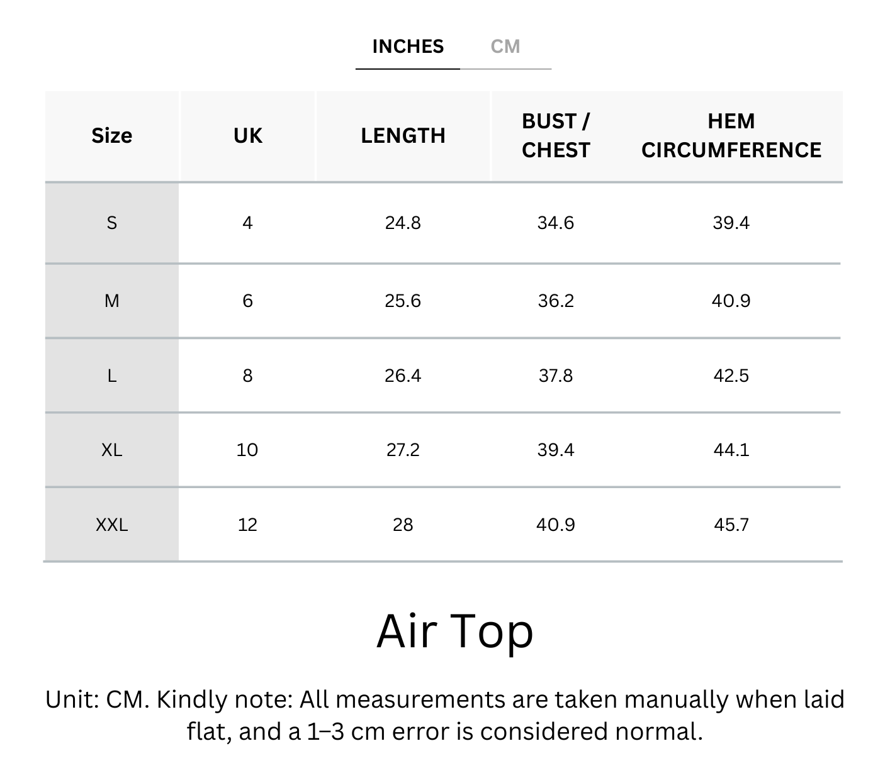Select the XL size row label

[x=112, y=450]
